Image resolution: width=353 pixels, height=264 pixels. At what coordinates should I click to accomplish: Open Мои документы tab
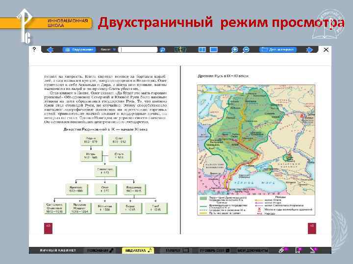(x=252, y=250)
